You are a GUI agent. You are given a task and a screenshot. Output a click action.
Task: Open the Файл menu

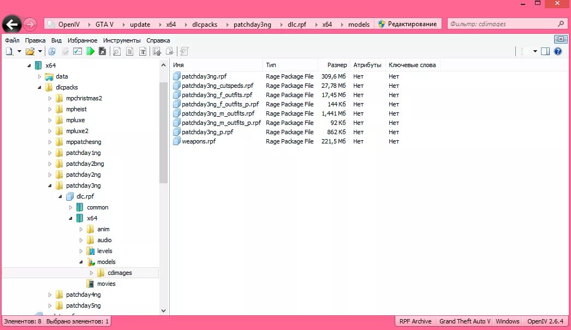pos(12,40)
